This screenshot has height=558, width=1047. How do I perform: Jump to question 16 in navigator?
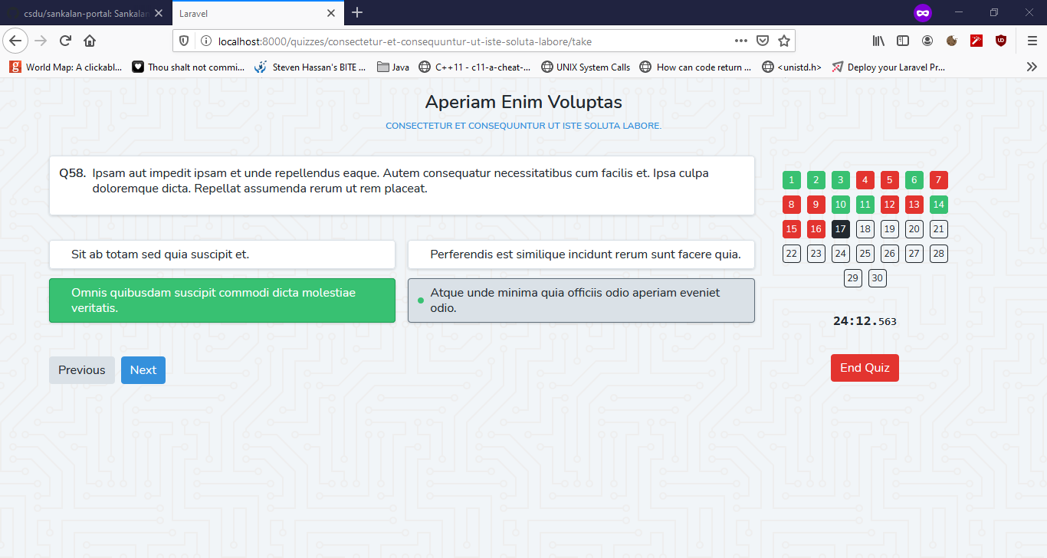click(816, 229)
